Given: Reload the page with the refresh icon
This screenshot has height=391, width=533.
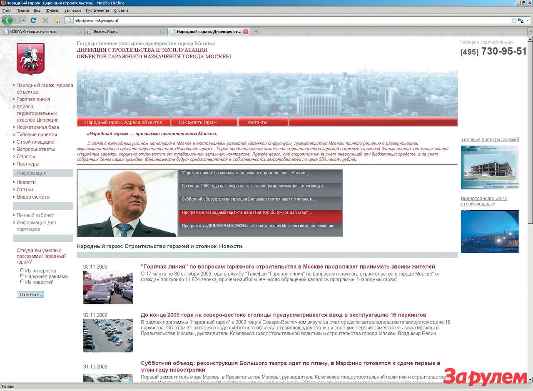Looking at the screenshot, I should click(x=33, y=20).
